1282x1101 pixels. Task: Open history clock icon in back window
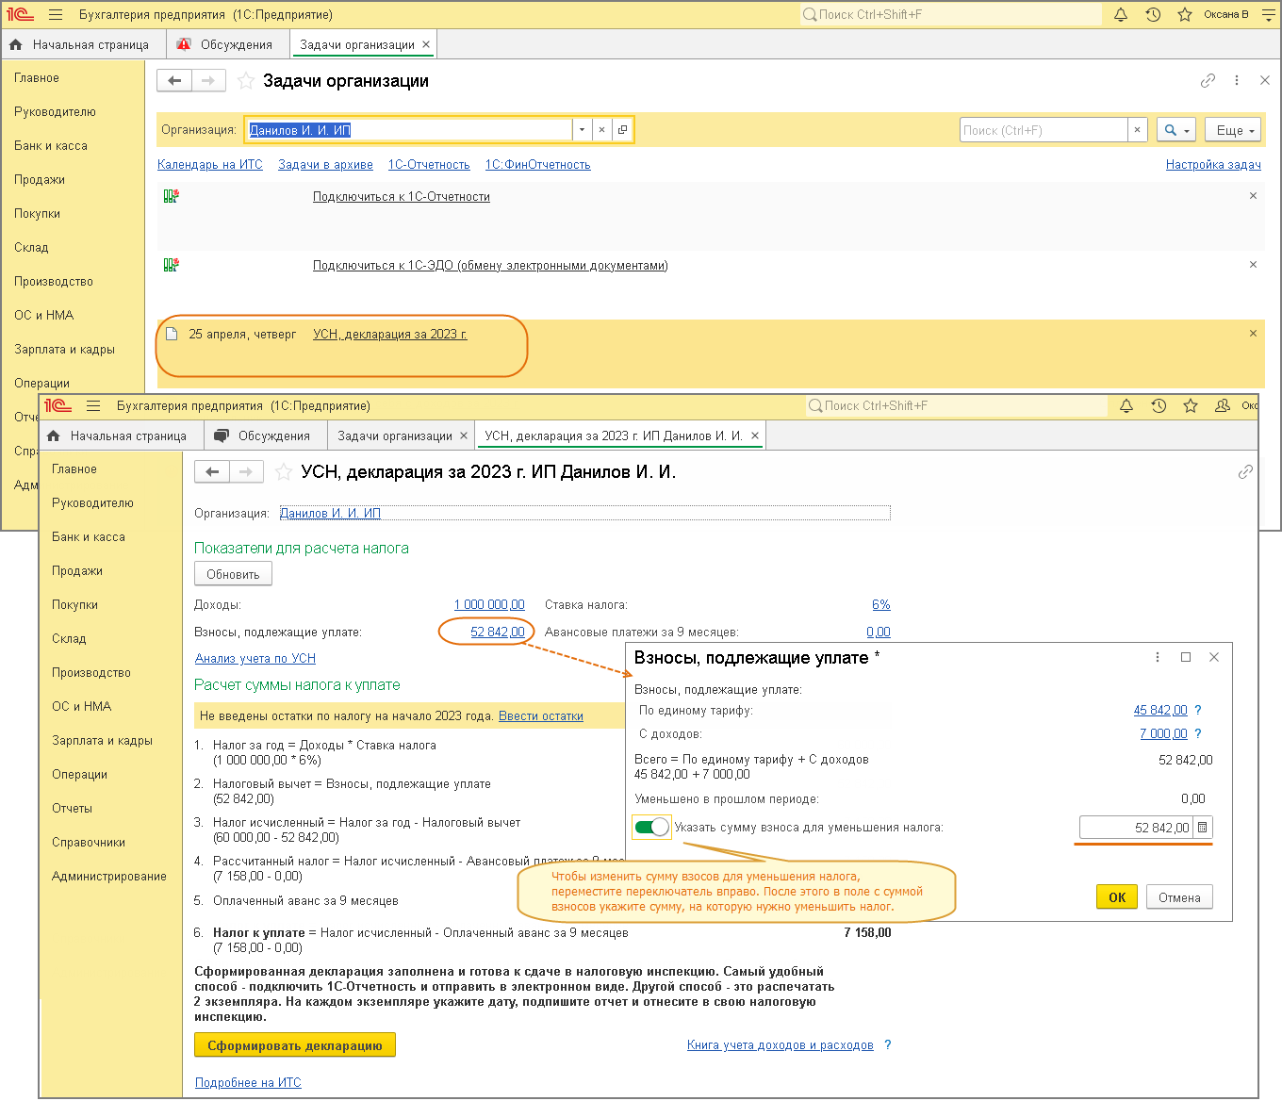click(1153, 14)
